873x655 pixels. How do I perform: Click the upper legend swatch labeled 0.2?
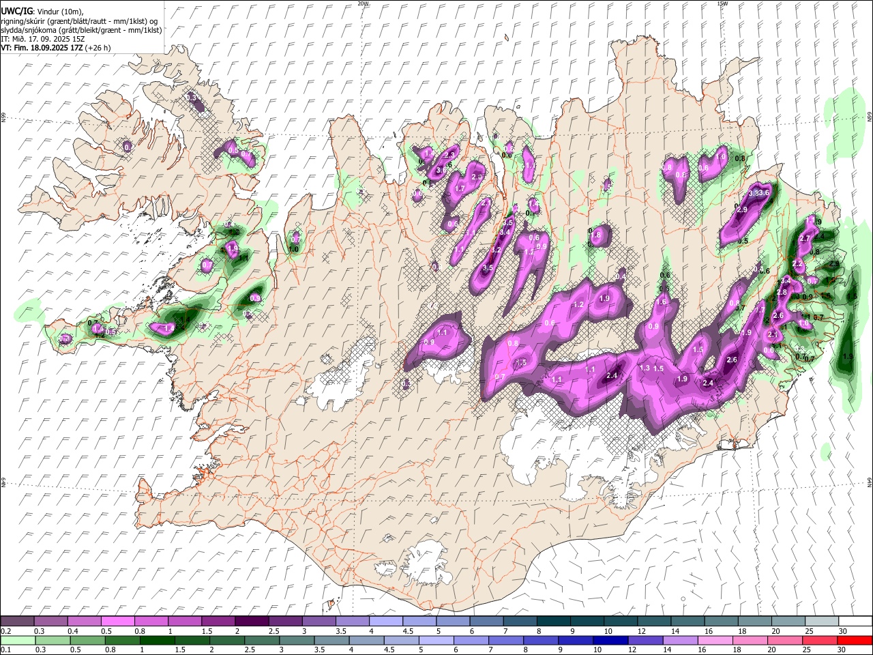pyautogui.click(x=17, y=621)
